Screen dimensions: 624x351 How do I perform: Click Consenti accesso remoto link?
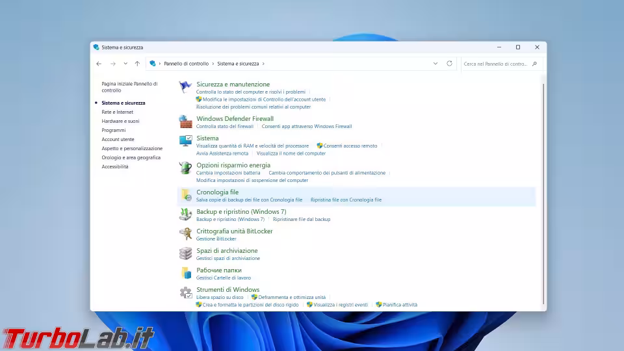350,146
